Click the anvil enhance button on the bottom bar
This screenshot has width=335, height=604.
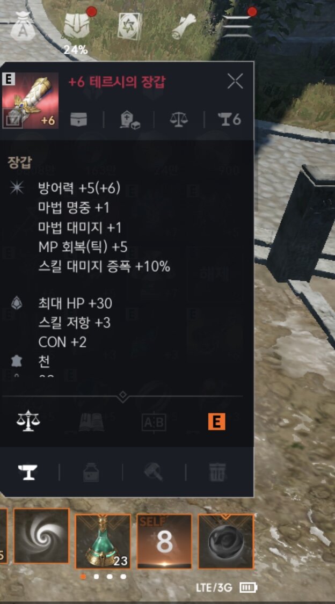click(x=28, y=471)
